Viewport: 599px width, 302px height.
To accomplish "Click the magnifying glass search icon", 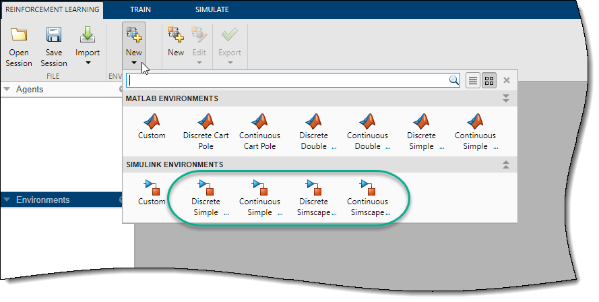I will 453,80.
